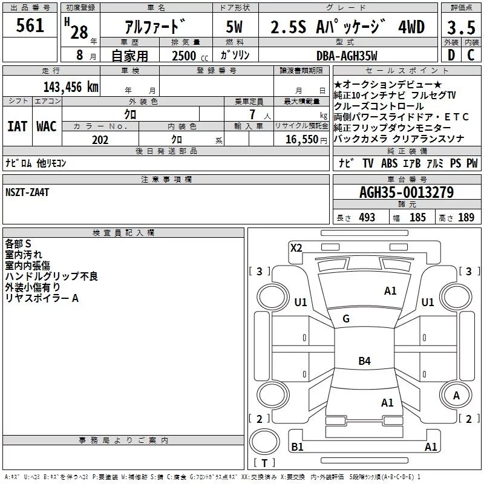Viewport: 484px width, 484px height.
Task: Click the grade text 2.5S Aパッケージ 4WD
Action: 347,27
